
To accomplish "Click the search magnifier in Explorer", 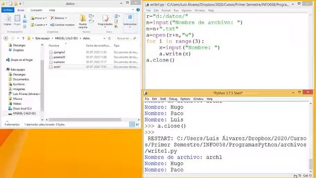I will pyautogui.click(x=135, y=39).
